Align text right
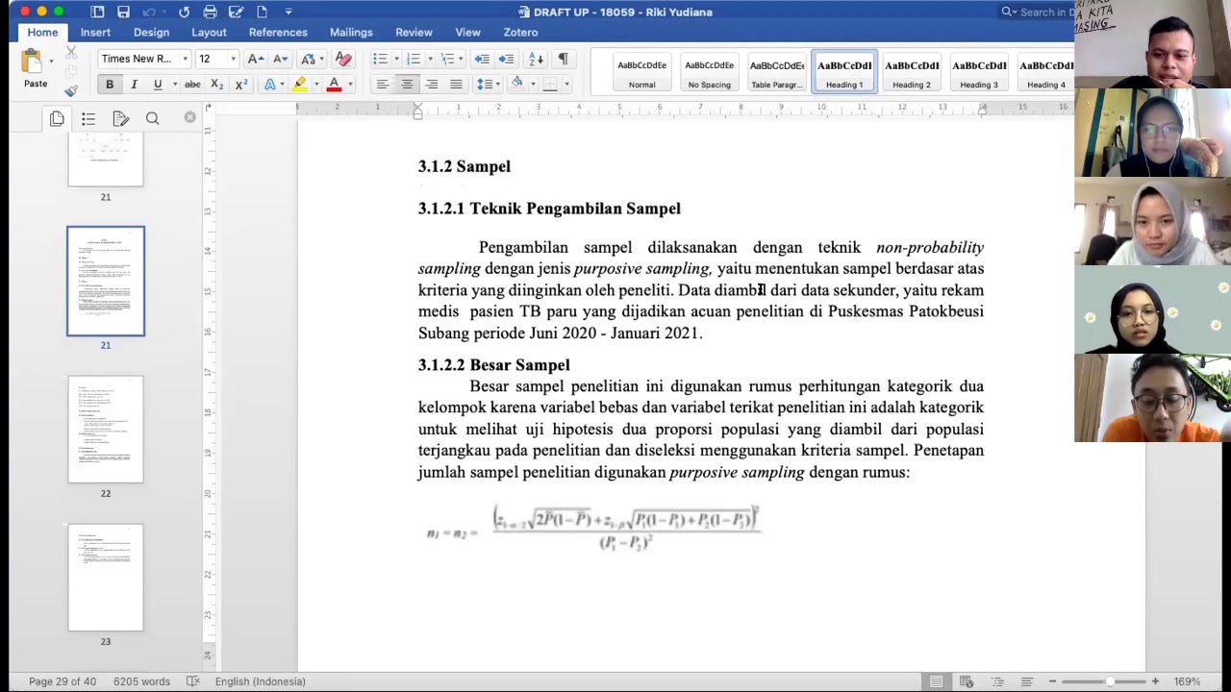Screen dimensions: 1231x692 432,85
